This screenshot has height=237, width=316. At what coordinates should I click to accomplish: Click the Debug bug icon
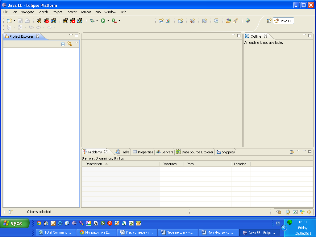point(92,21)
